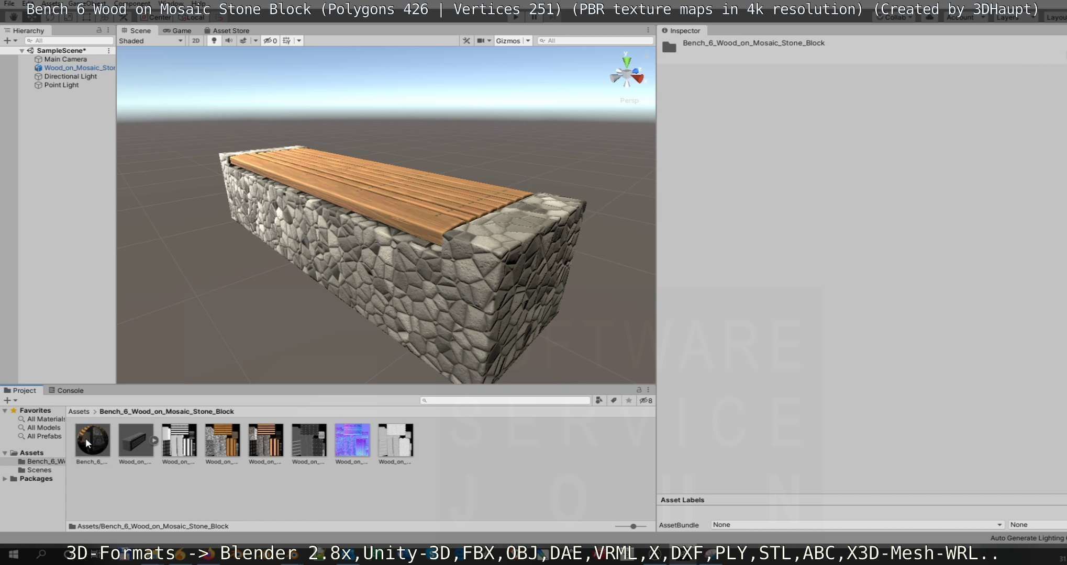The image size is (1067, 565).
Task: Toggle scene audio speaker icon
Action: 229,41
